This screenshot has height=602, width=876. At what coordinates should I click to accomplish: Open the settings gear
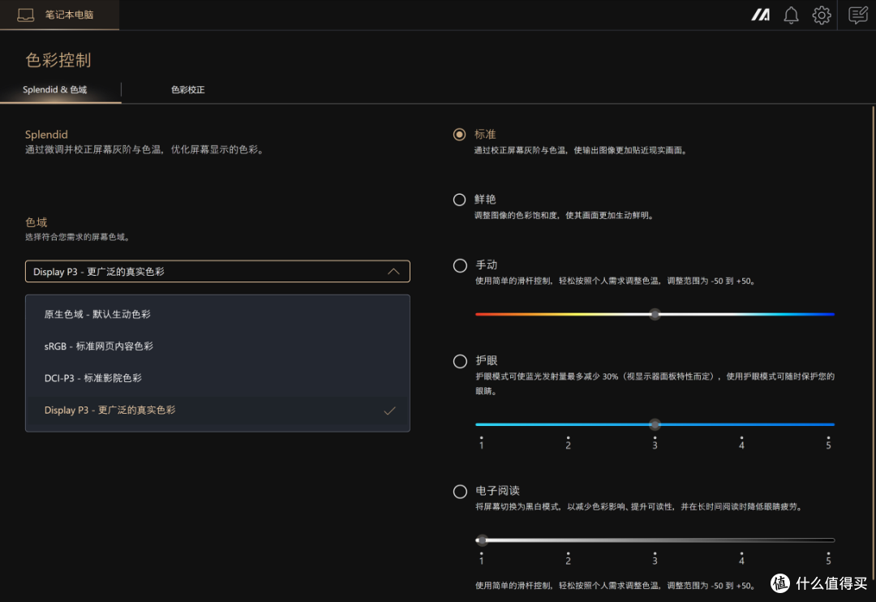[x=821, y=15]
